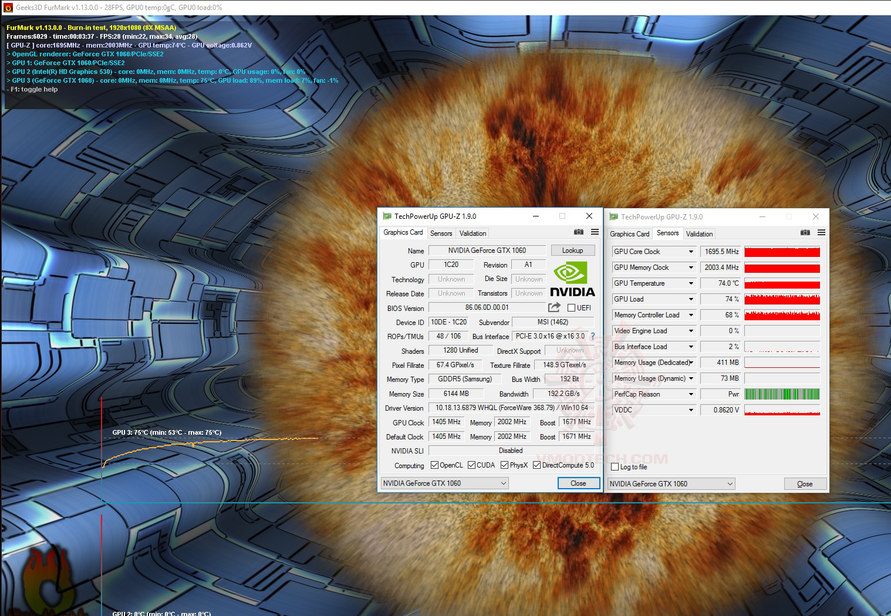The width and height of the screenshot is (891, 616).
Task: Click the BIOS save/share arrow icon
Action: point(554,307)
